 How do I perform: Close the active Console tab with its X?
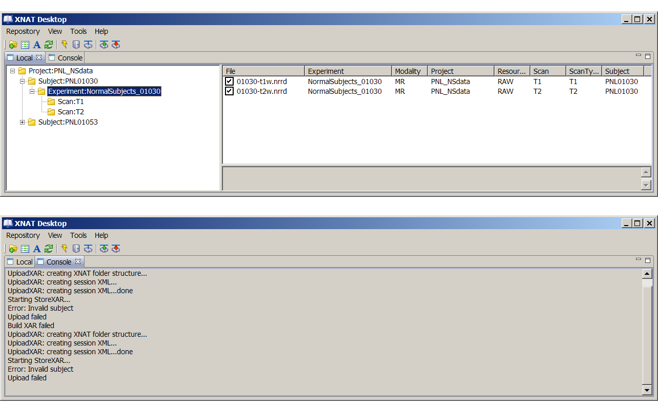(x=78, y=261)
